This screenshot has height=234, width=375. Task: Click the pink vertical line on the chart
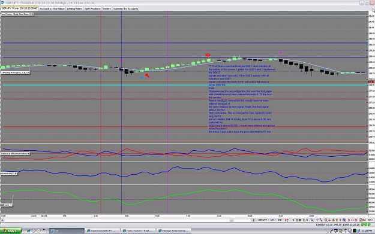tap(167, 112)
